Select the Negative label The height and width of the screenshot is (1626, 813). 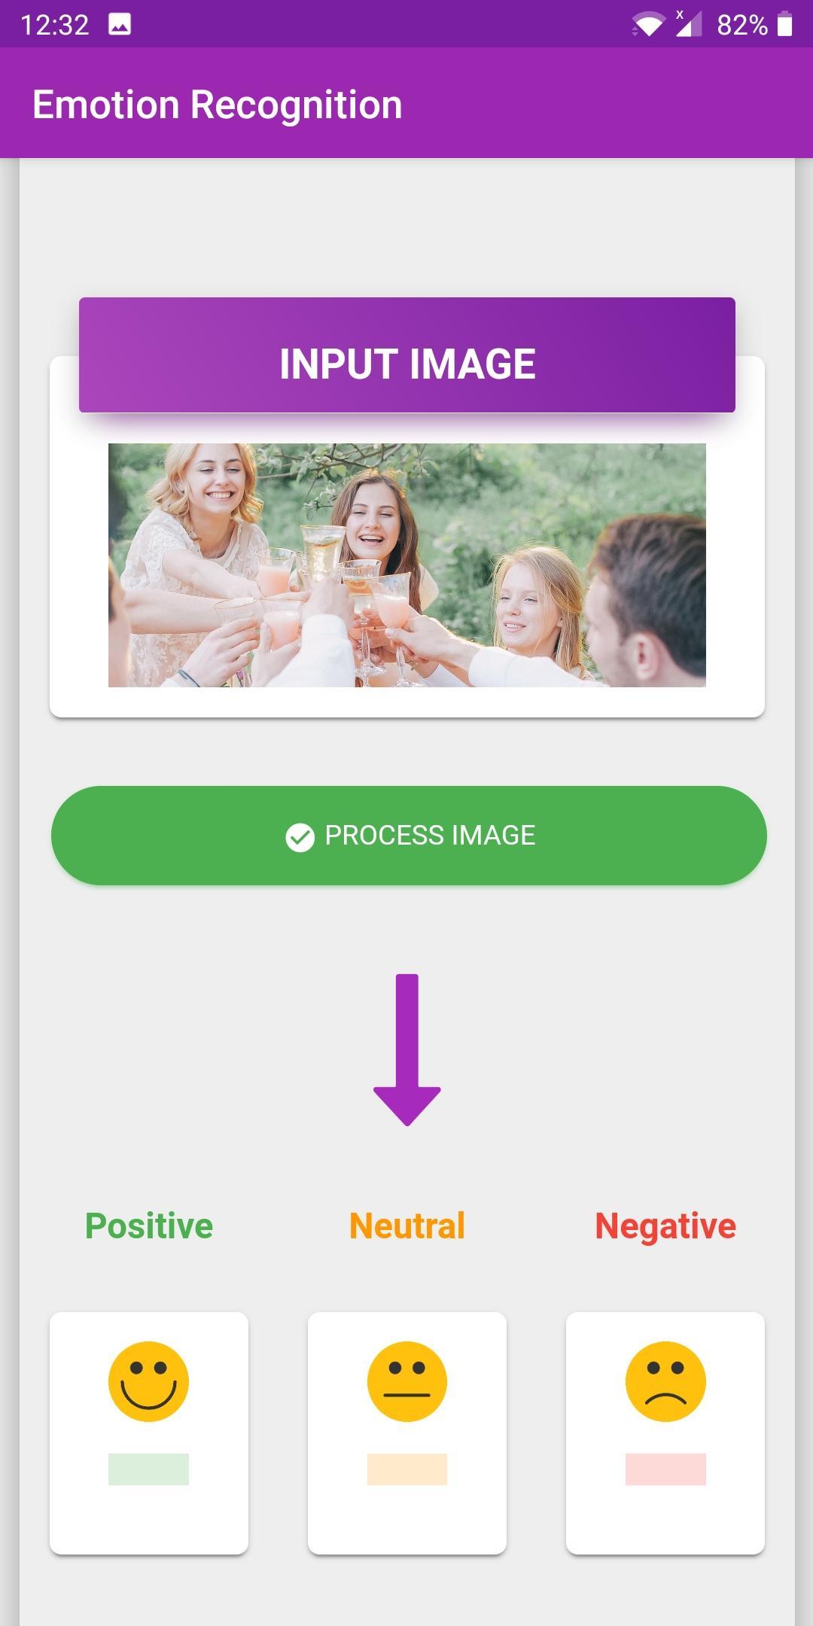665,1227
